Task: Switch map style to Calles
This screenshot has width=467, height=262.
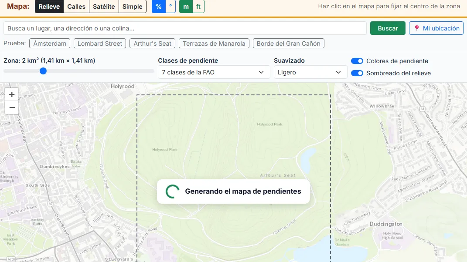Action: point(76,7)
